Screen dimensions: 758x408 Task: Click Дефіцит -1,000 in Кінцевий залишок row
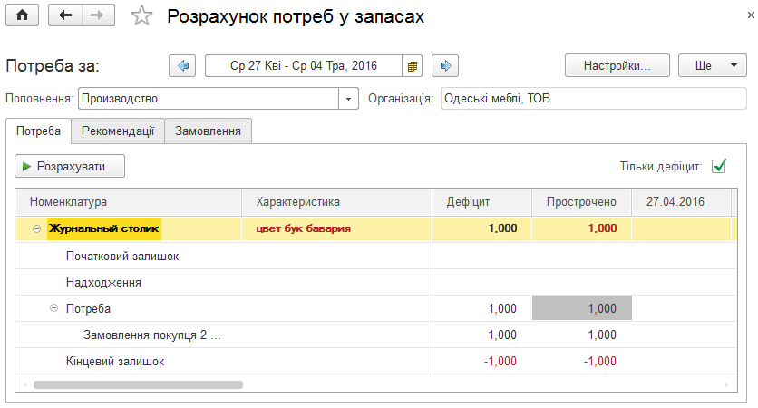(500, 362)
